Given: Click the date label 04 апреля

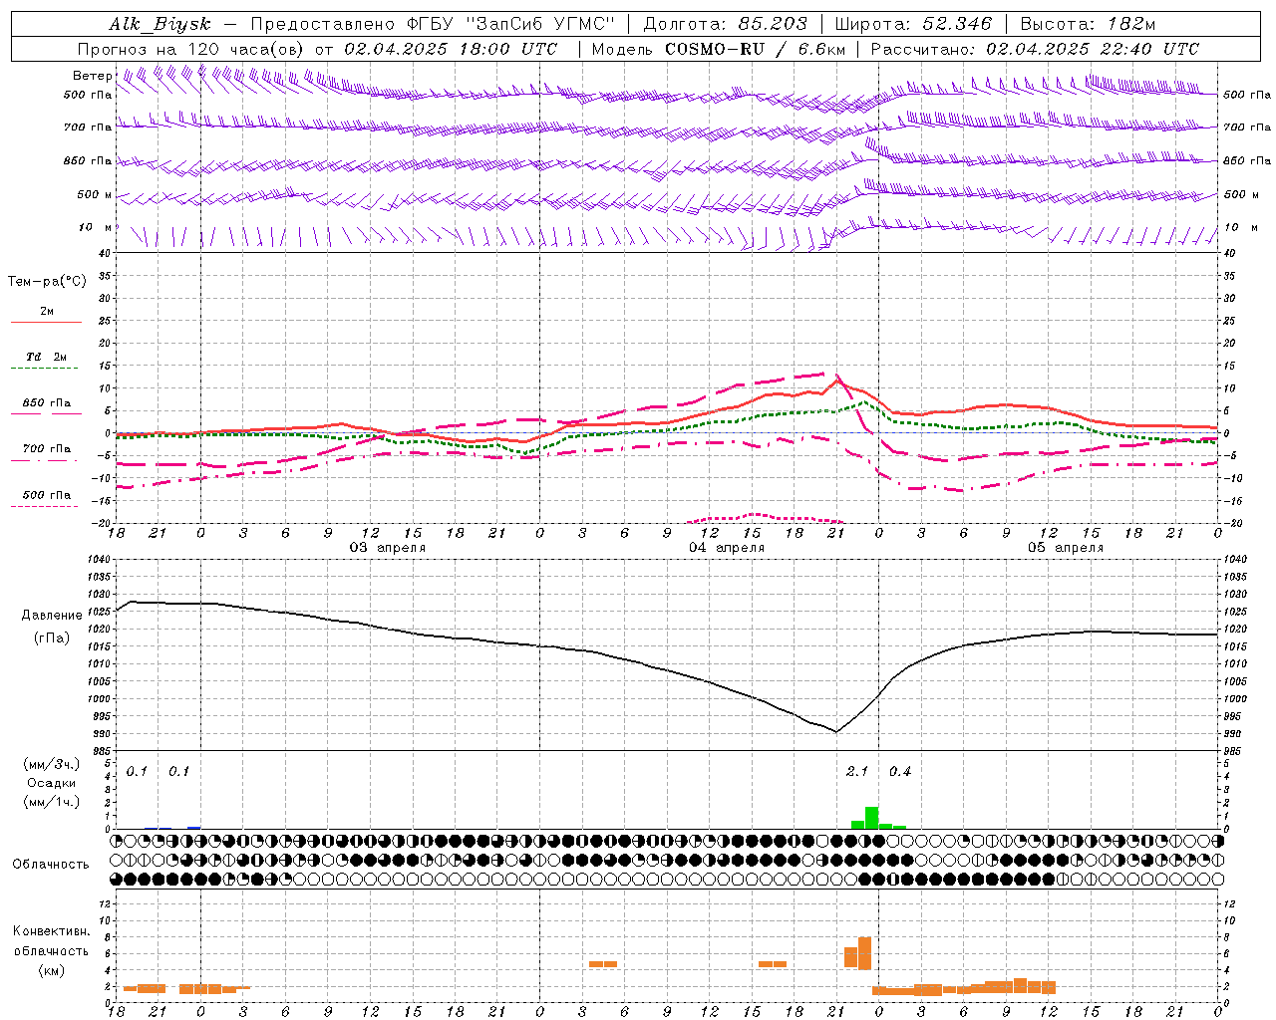Looking at the screenshot, I should pos(727,548).
